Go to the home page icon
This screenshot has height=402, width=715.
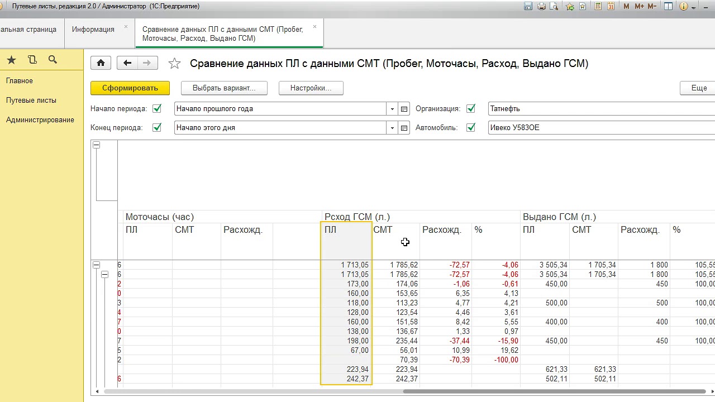pos(101,63)
